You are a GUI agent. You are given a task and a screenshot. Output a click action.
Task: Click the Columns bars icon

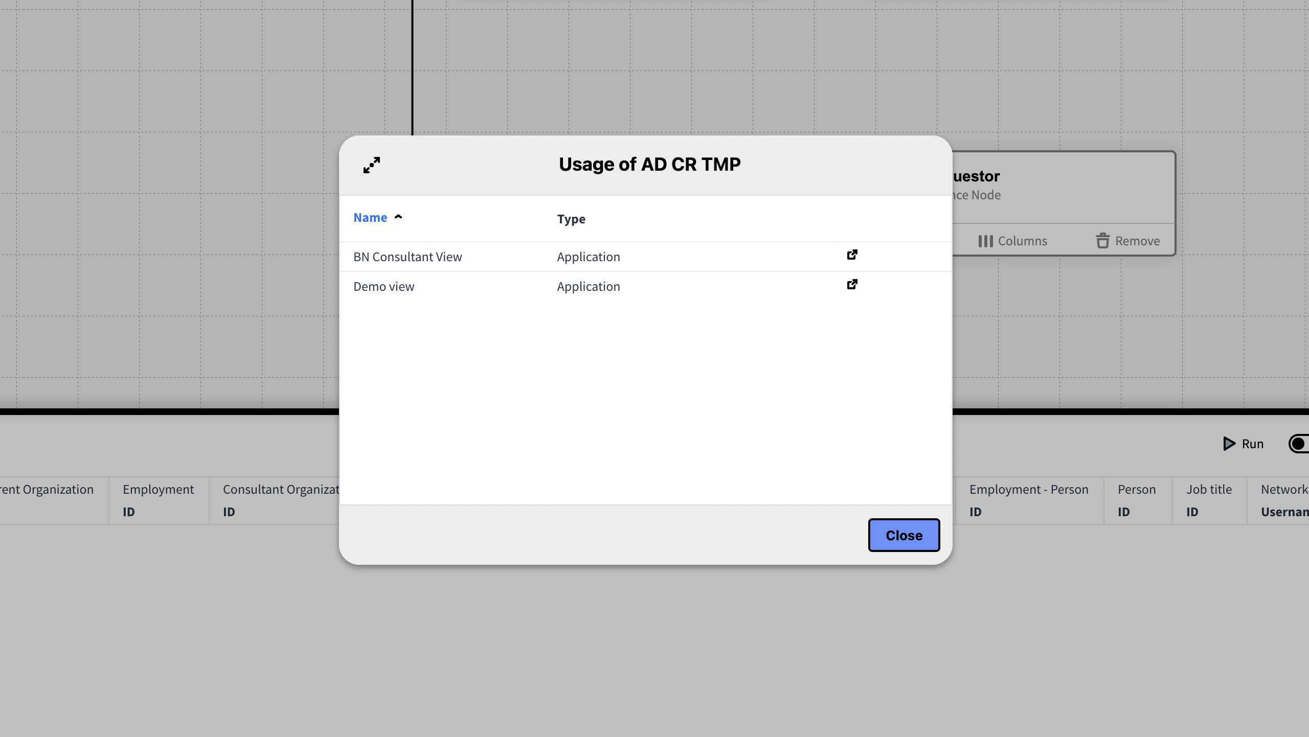[x=985, y=241]
